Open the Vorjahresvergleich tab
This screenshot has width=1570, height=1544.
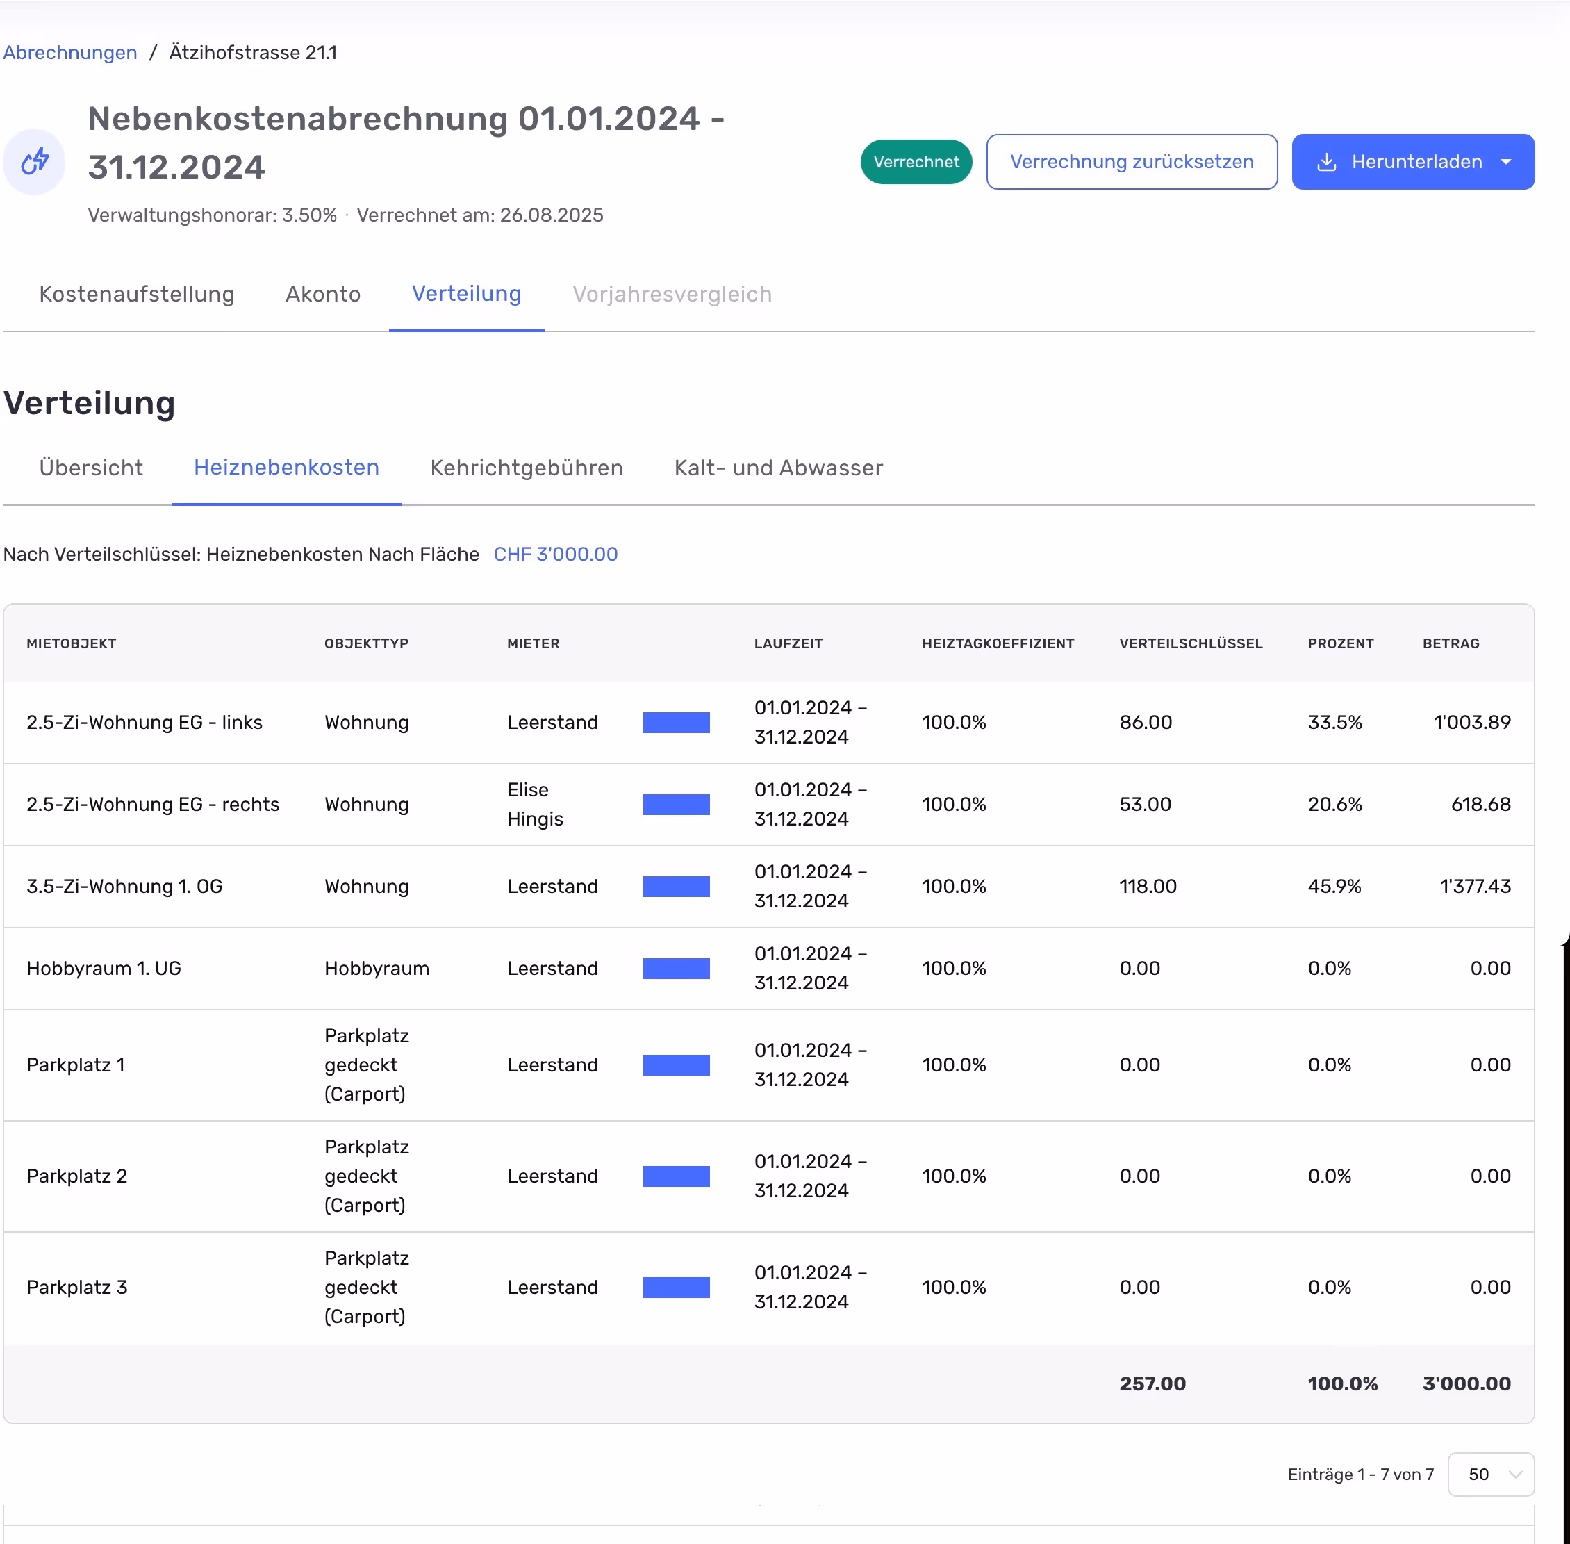(x=671, y=293)
